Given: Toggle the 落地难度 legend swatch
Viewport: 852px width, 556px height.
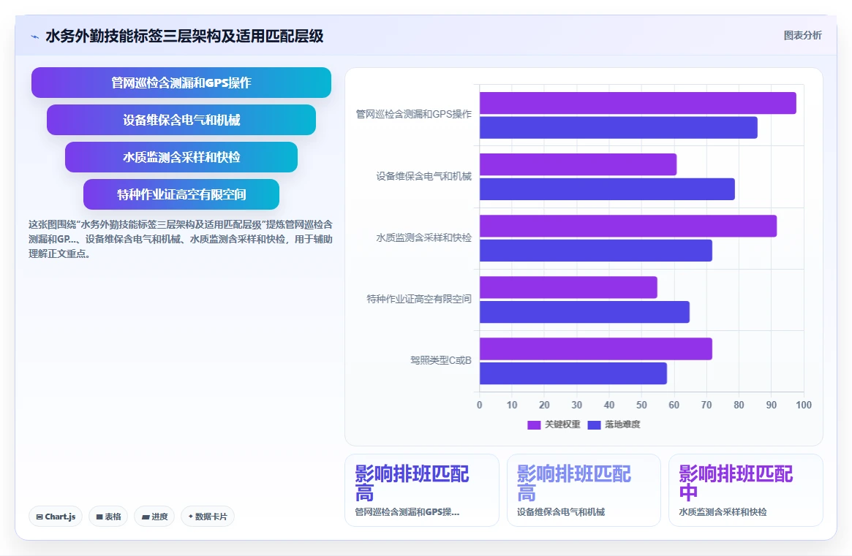Looking at the screenshot, I should click(594, 424).
